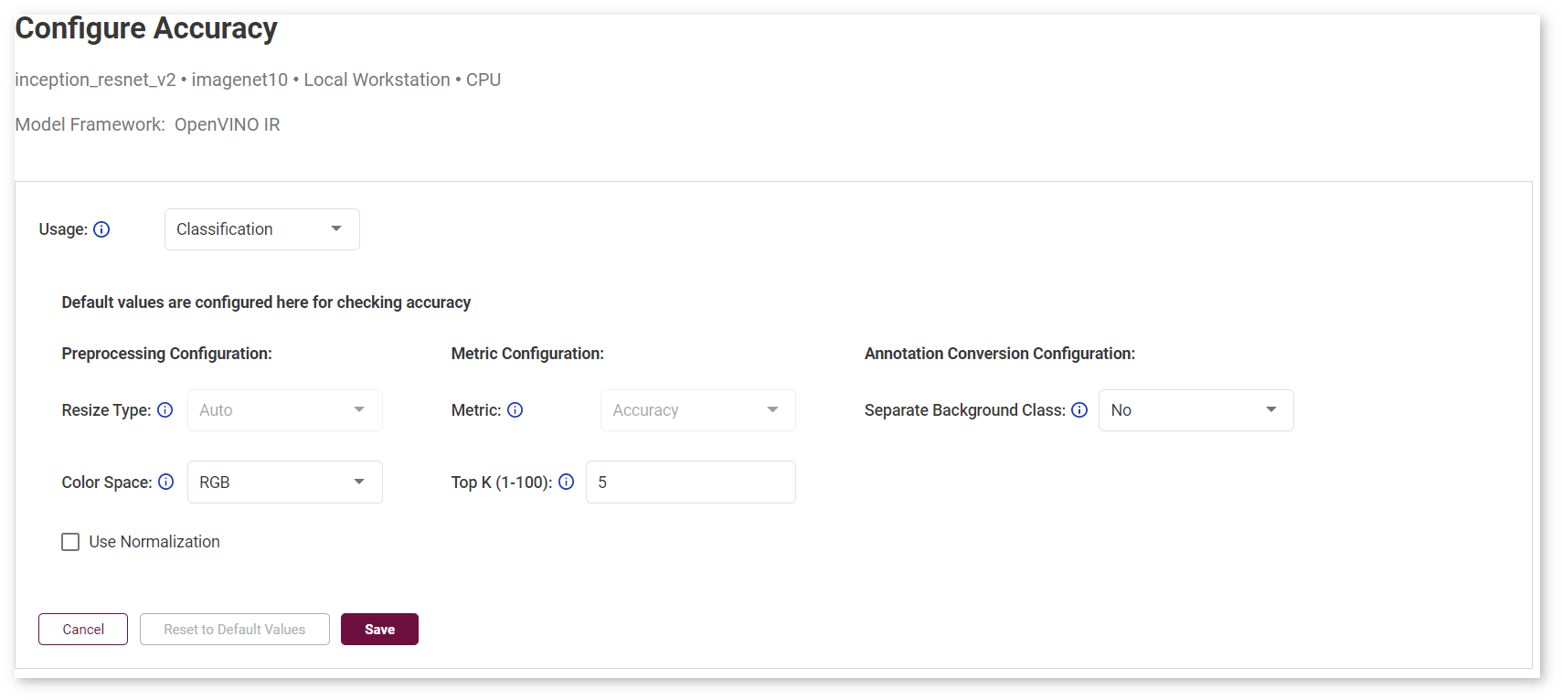
Task: Open the Usage Classification dropdown
Action: point(262,229)
